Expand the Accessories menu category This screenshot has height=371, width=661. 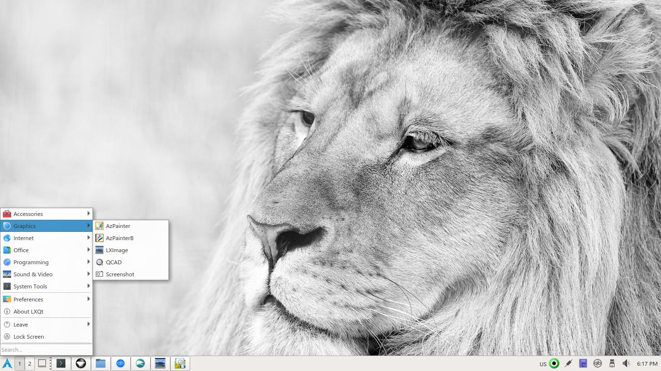coord(46,214)
